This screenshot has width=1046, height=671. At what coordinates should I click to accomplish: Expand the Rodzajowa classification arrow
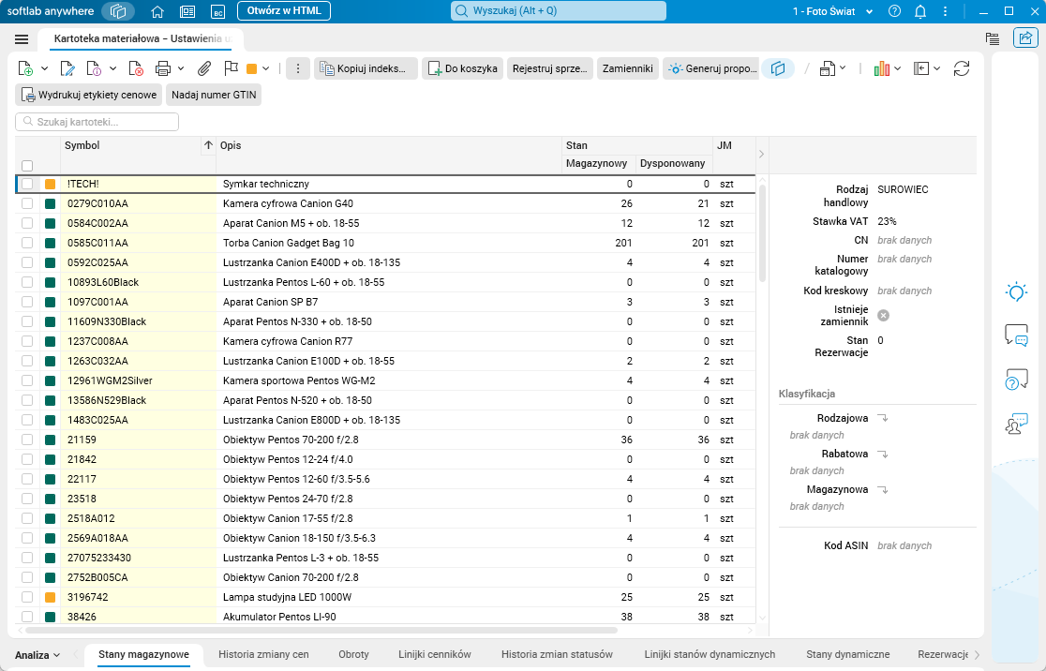883,418
